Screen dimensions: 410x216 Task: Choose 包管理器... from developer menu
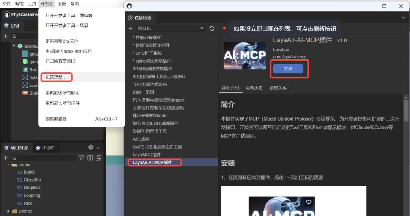coord(82,77)
